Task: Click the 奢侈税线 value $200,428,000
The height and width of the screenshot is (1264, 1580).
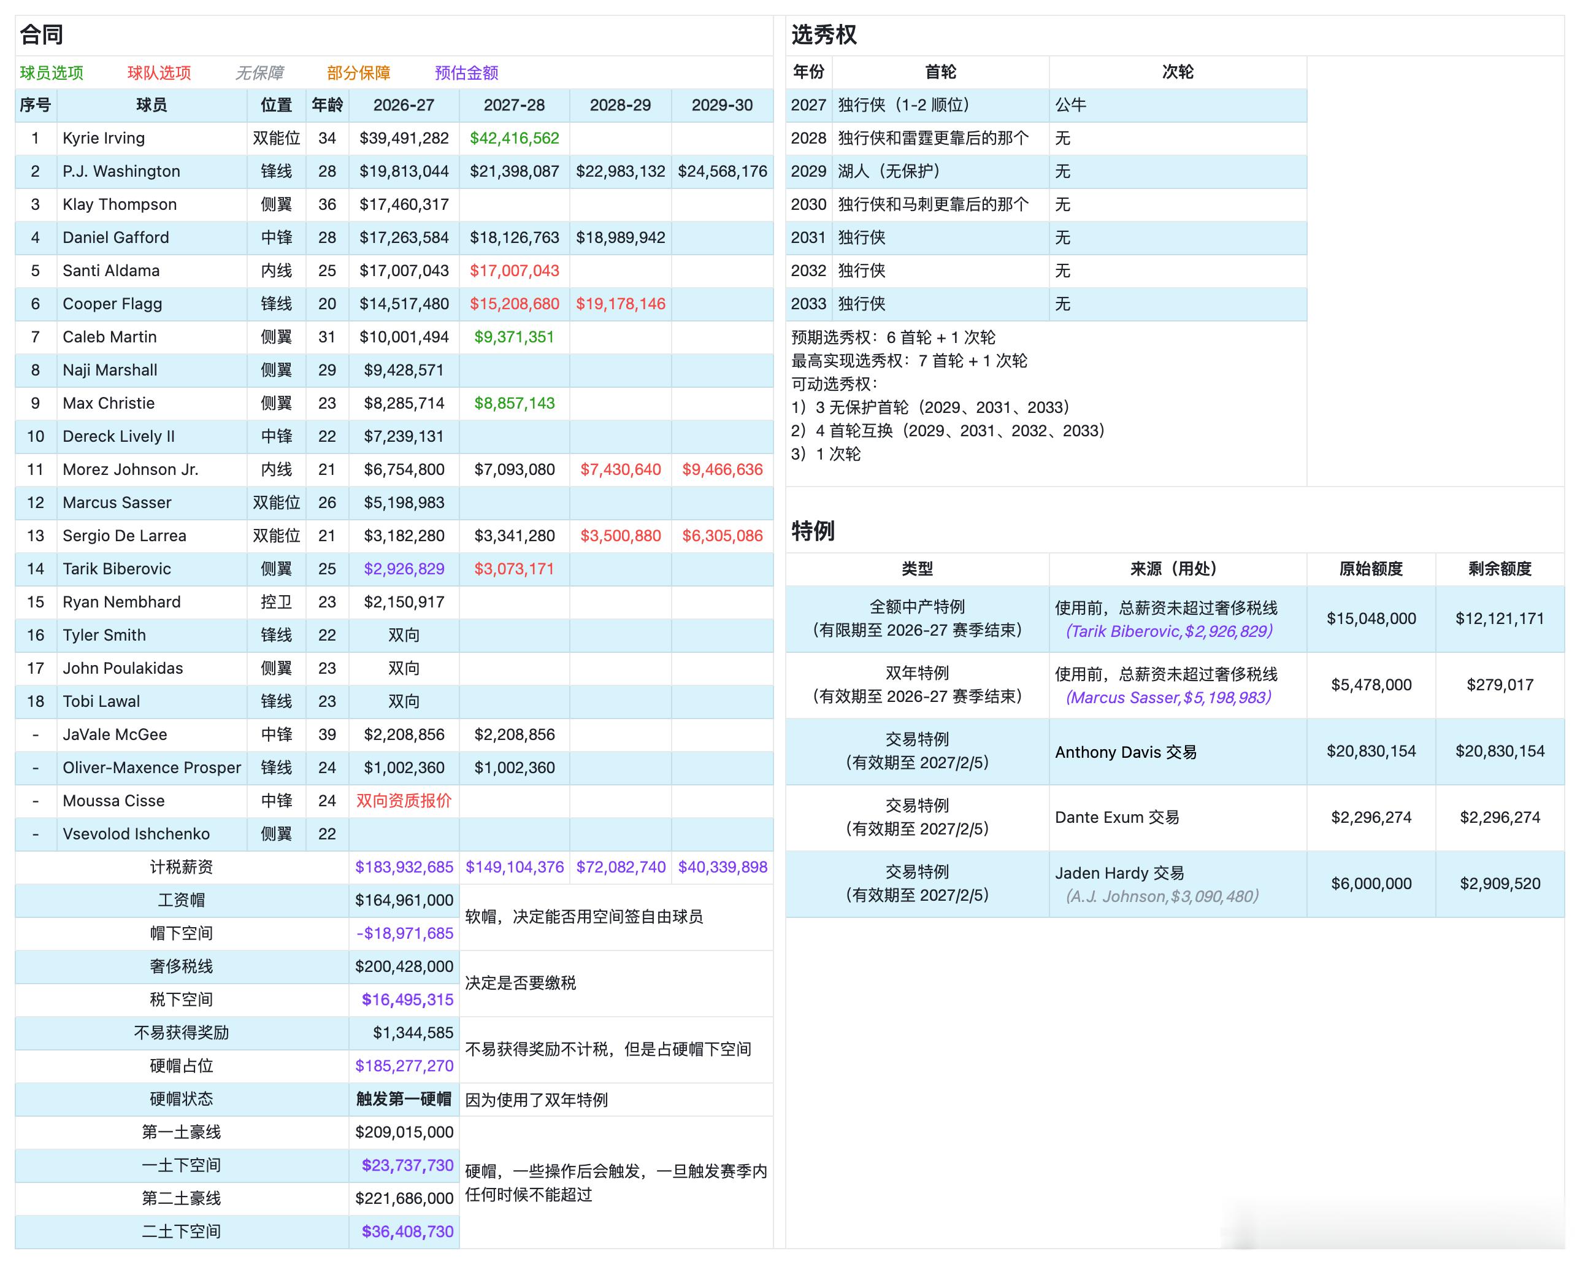Action: coord(404,966)
